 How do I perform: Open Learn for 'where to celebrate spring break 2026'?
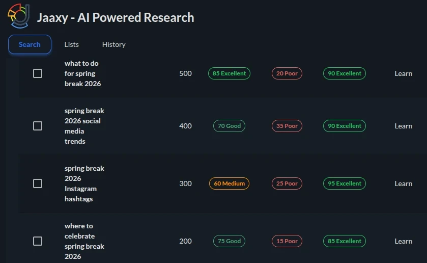[x=403, y=241]
